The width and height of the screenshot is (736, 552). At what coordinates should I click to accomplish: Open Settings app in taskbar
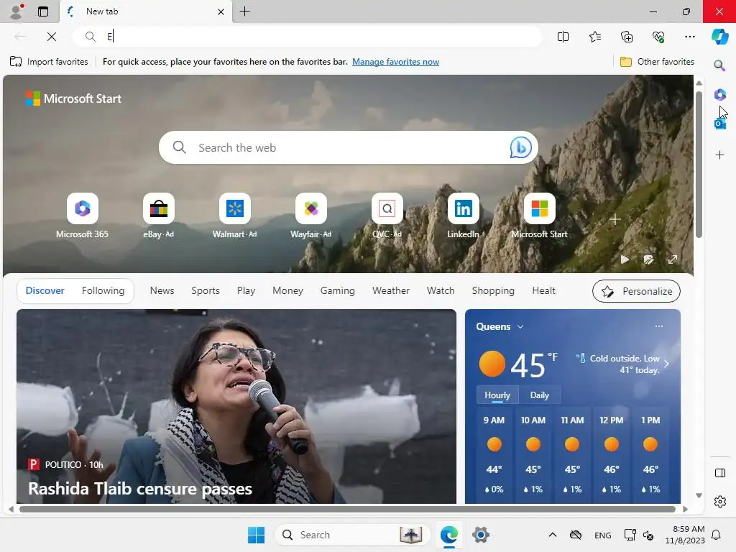[481, 535]
